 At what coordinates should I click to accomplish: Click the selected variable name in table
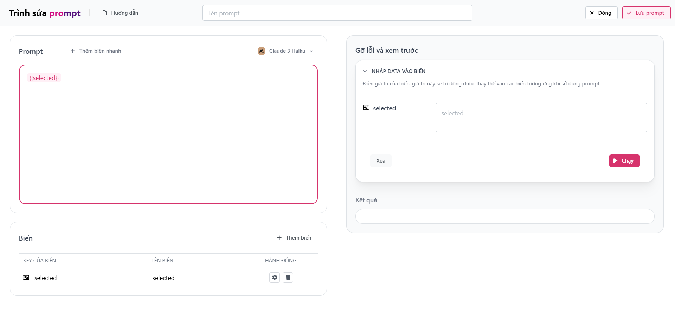pos(163,278)
